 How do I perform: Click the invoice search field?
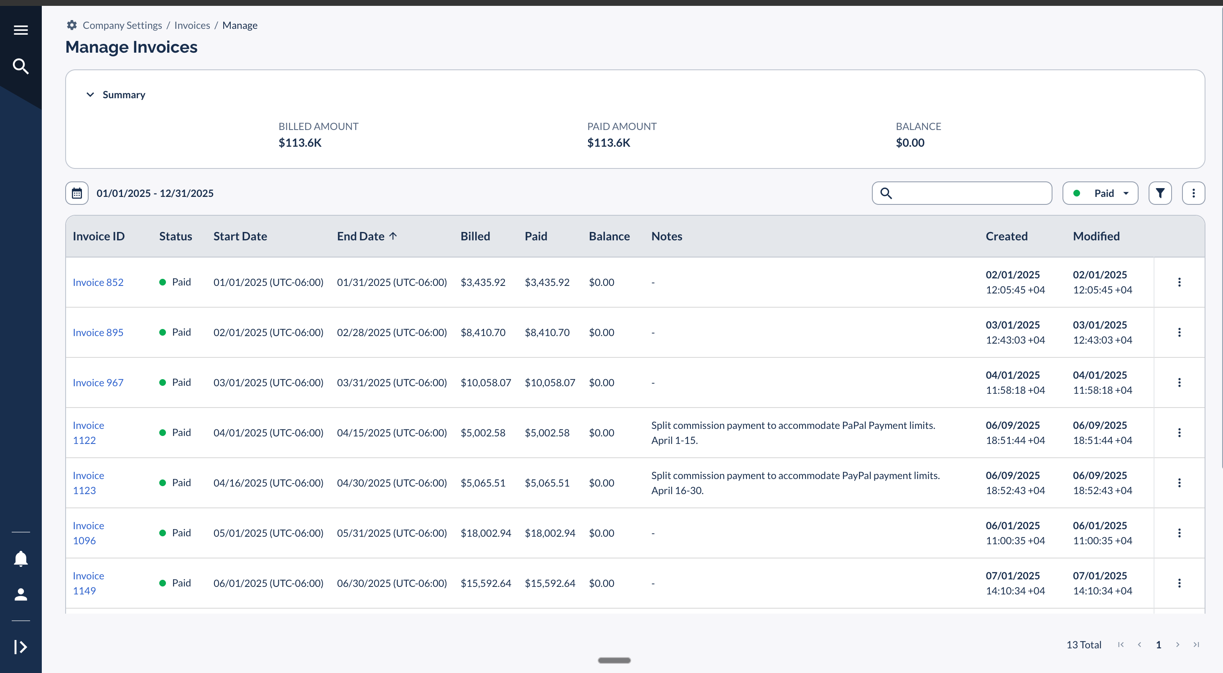962,193
